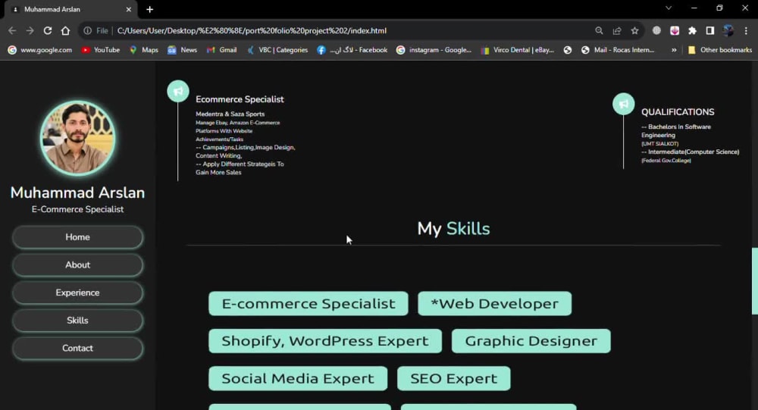
Task: Click the browser back arrow
Action: point(12,30)
